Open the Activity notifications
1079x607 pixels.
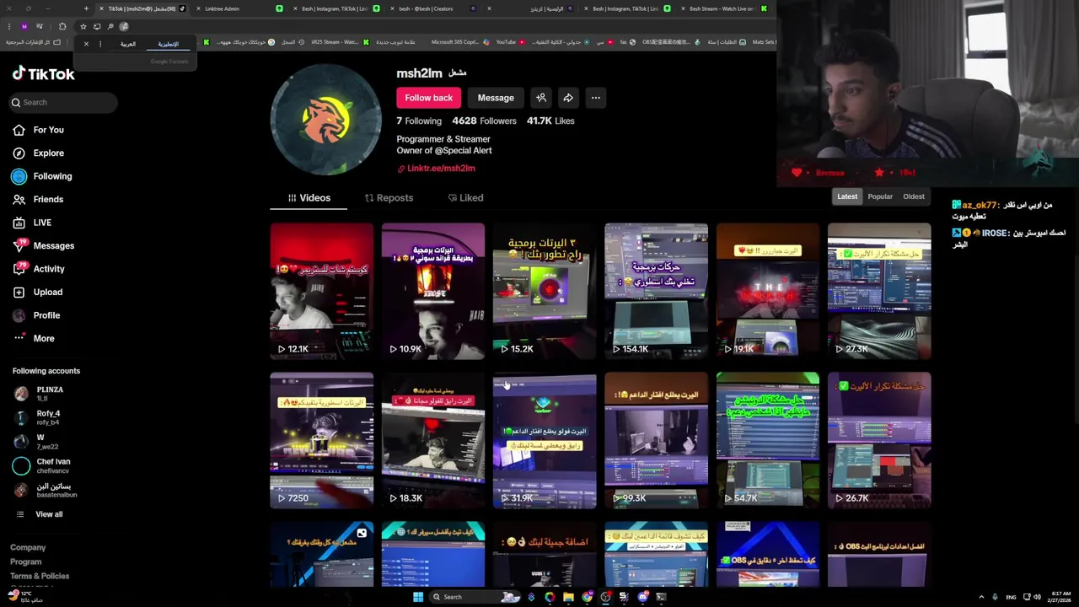[x=39, y=269]
